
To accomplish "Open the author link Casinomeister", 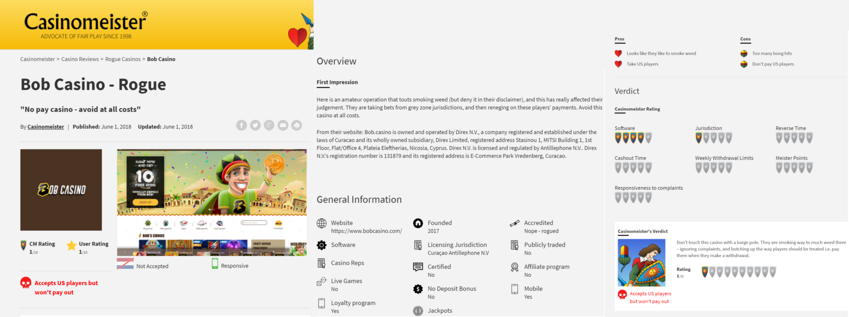I will click(x=46, y=127).
